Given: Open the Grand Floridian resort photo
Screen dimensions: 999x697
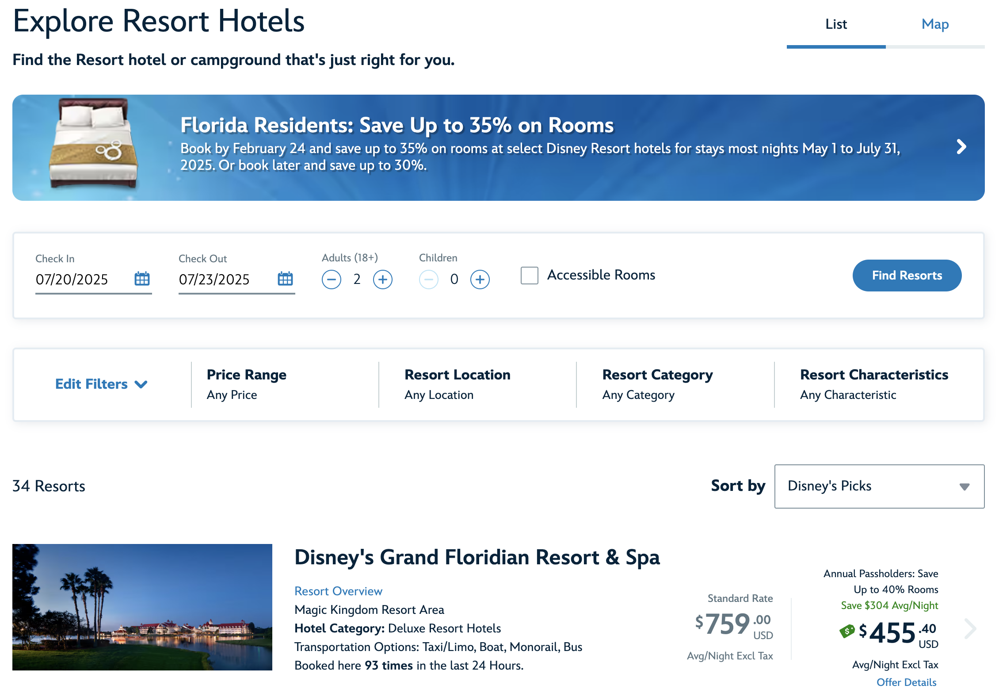Looking at the screenshot, I should (142, 607).
